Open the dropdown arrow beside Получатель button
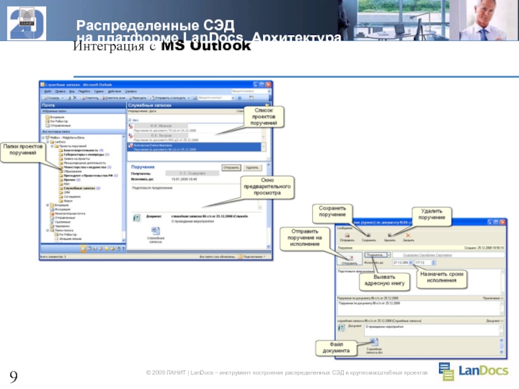 pos(389,255)
